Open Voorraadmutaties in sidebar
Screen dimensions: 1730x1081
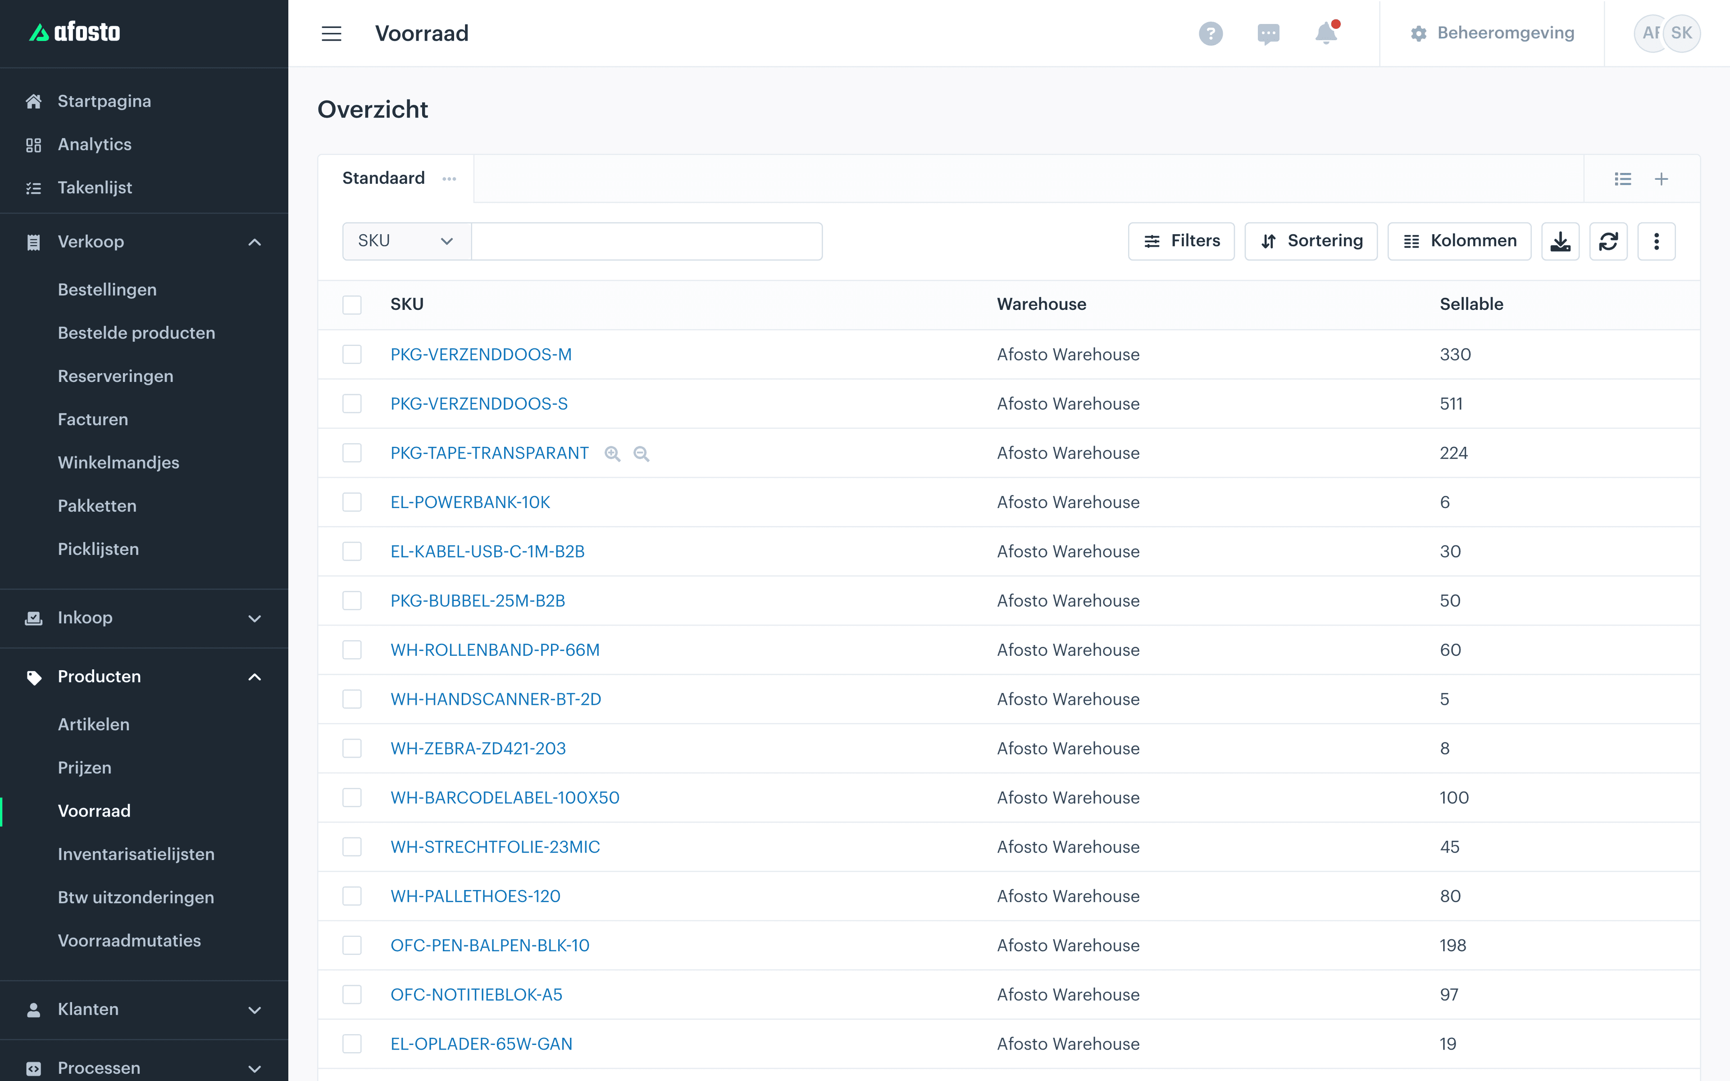[129, 941]
